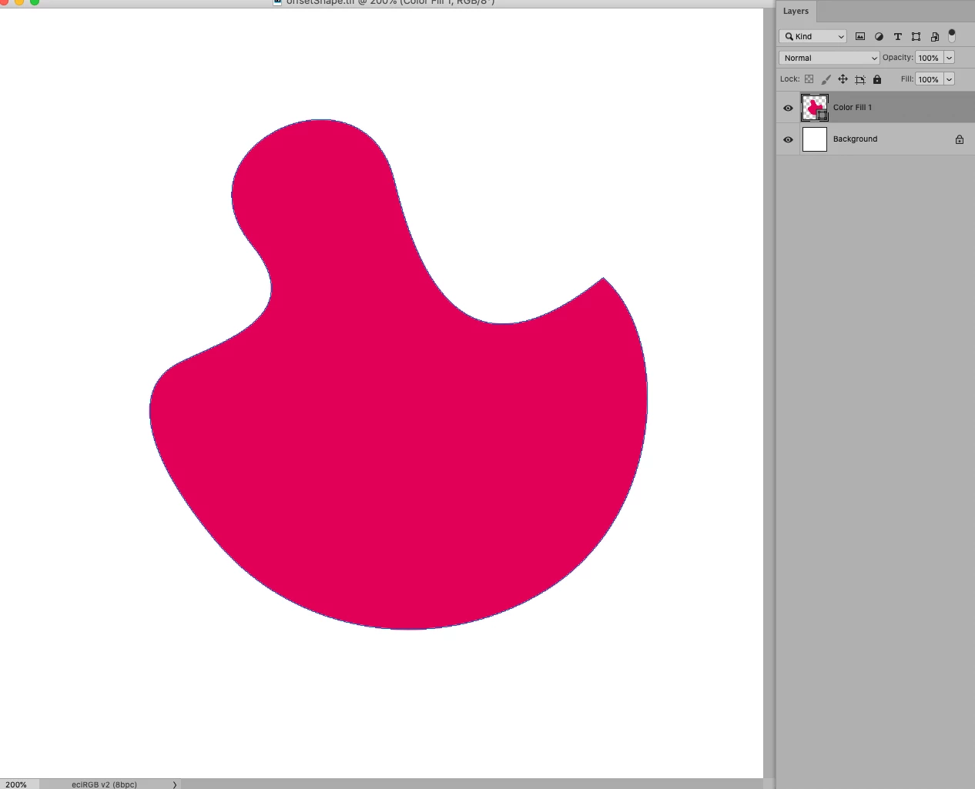The width and height of the screenshot is (975, 789).
Task: Filter for shape layers icon
Action: pos(916,36)
